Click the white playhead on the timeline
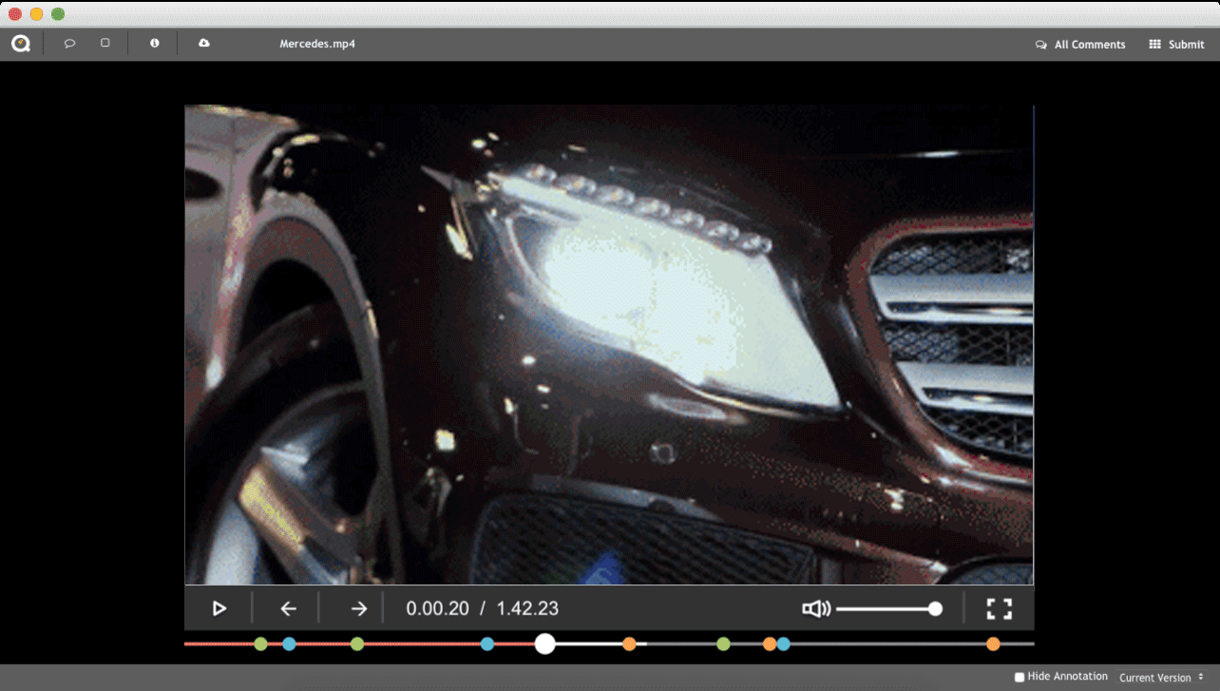Screen dimensions: 1220x691 [x=544, y=643]
